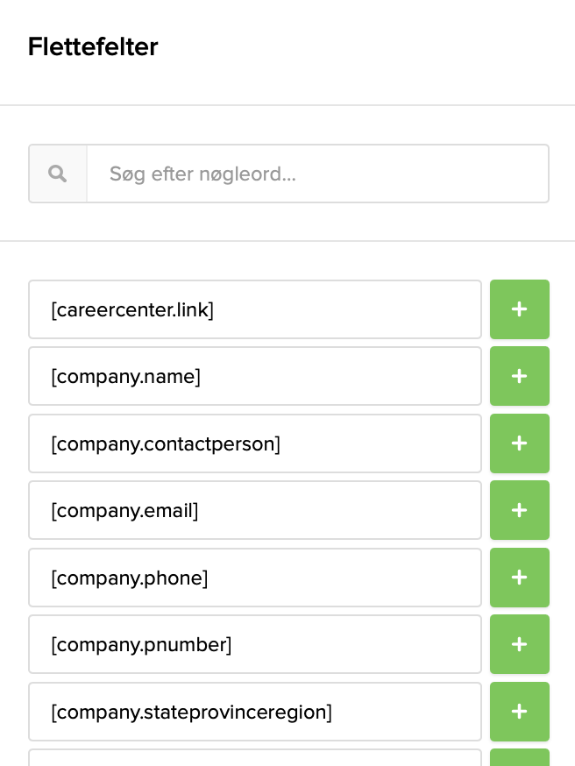Viewport: 575px width, 766px height.
Task: Click the plus icon beside company.pnumber
Action: tap(519, 644)
